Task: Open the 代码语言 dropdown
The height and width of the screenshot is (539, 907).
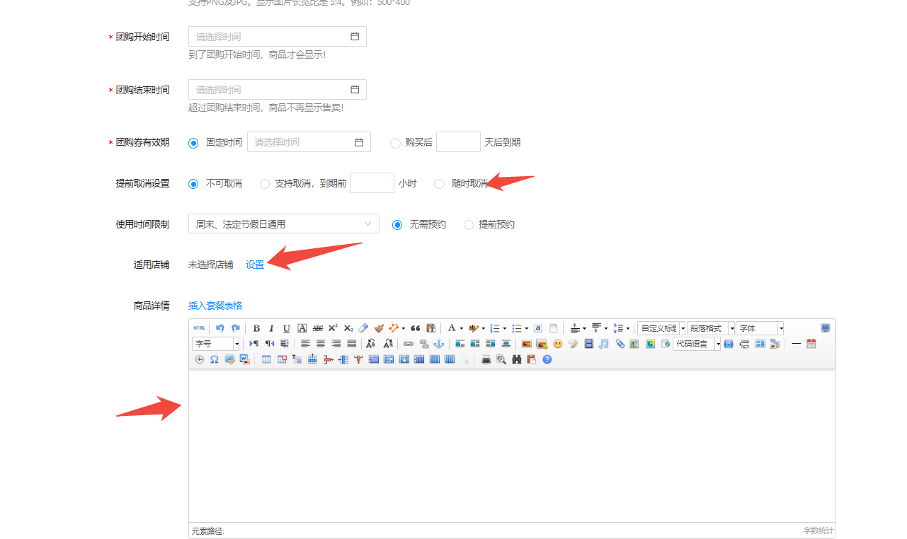Action: point(697,344)
